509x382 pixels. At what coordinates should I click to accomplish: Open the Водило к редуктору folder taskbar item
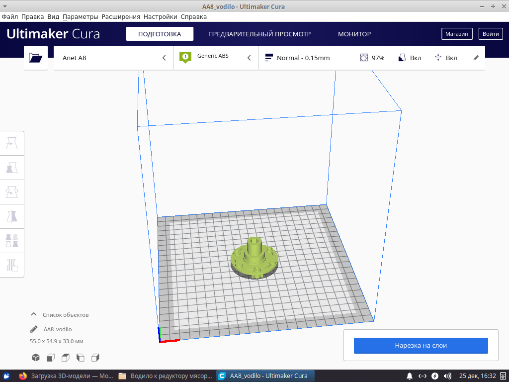[x=165, y=376]
